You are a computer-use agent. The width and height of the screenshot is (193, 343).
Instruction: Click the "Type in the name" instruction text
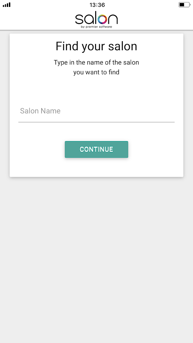coord(96,63)
